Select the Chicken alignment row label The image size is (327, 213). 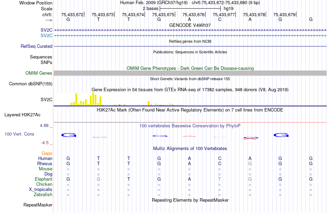[44, 184]
